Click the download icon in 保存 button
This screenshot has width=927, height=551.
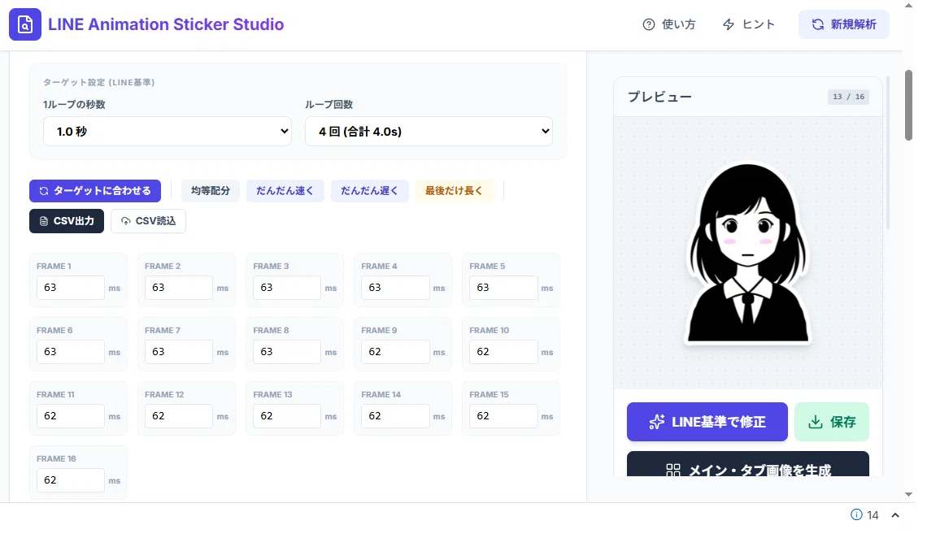(x=816, y=422)
